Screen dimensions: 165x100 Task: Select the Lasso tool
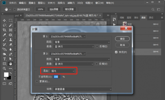tap(4, 25)
